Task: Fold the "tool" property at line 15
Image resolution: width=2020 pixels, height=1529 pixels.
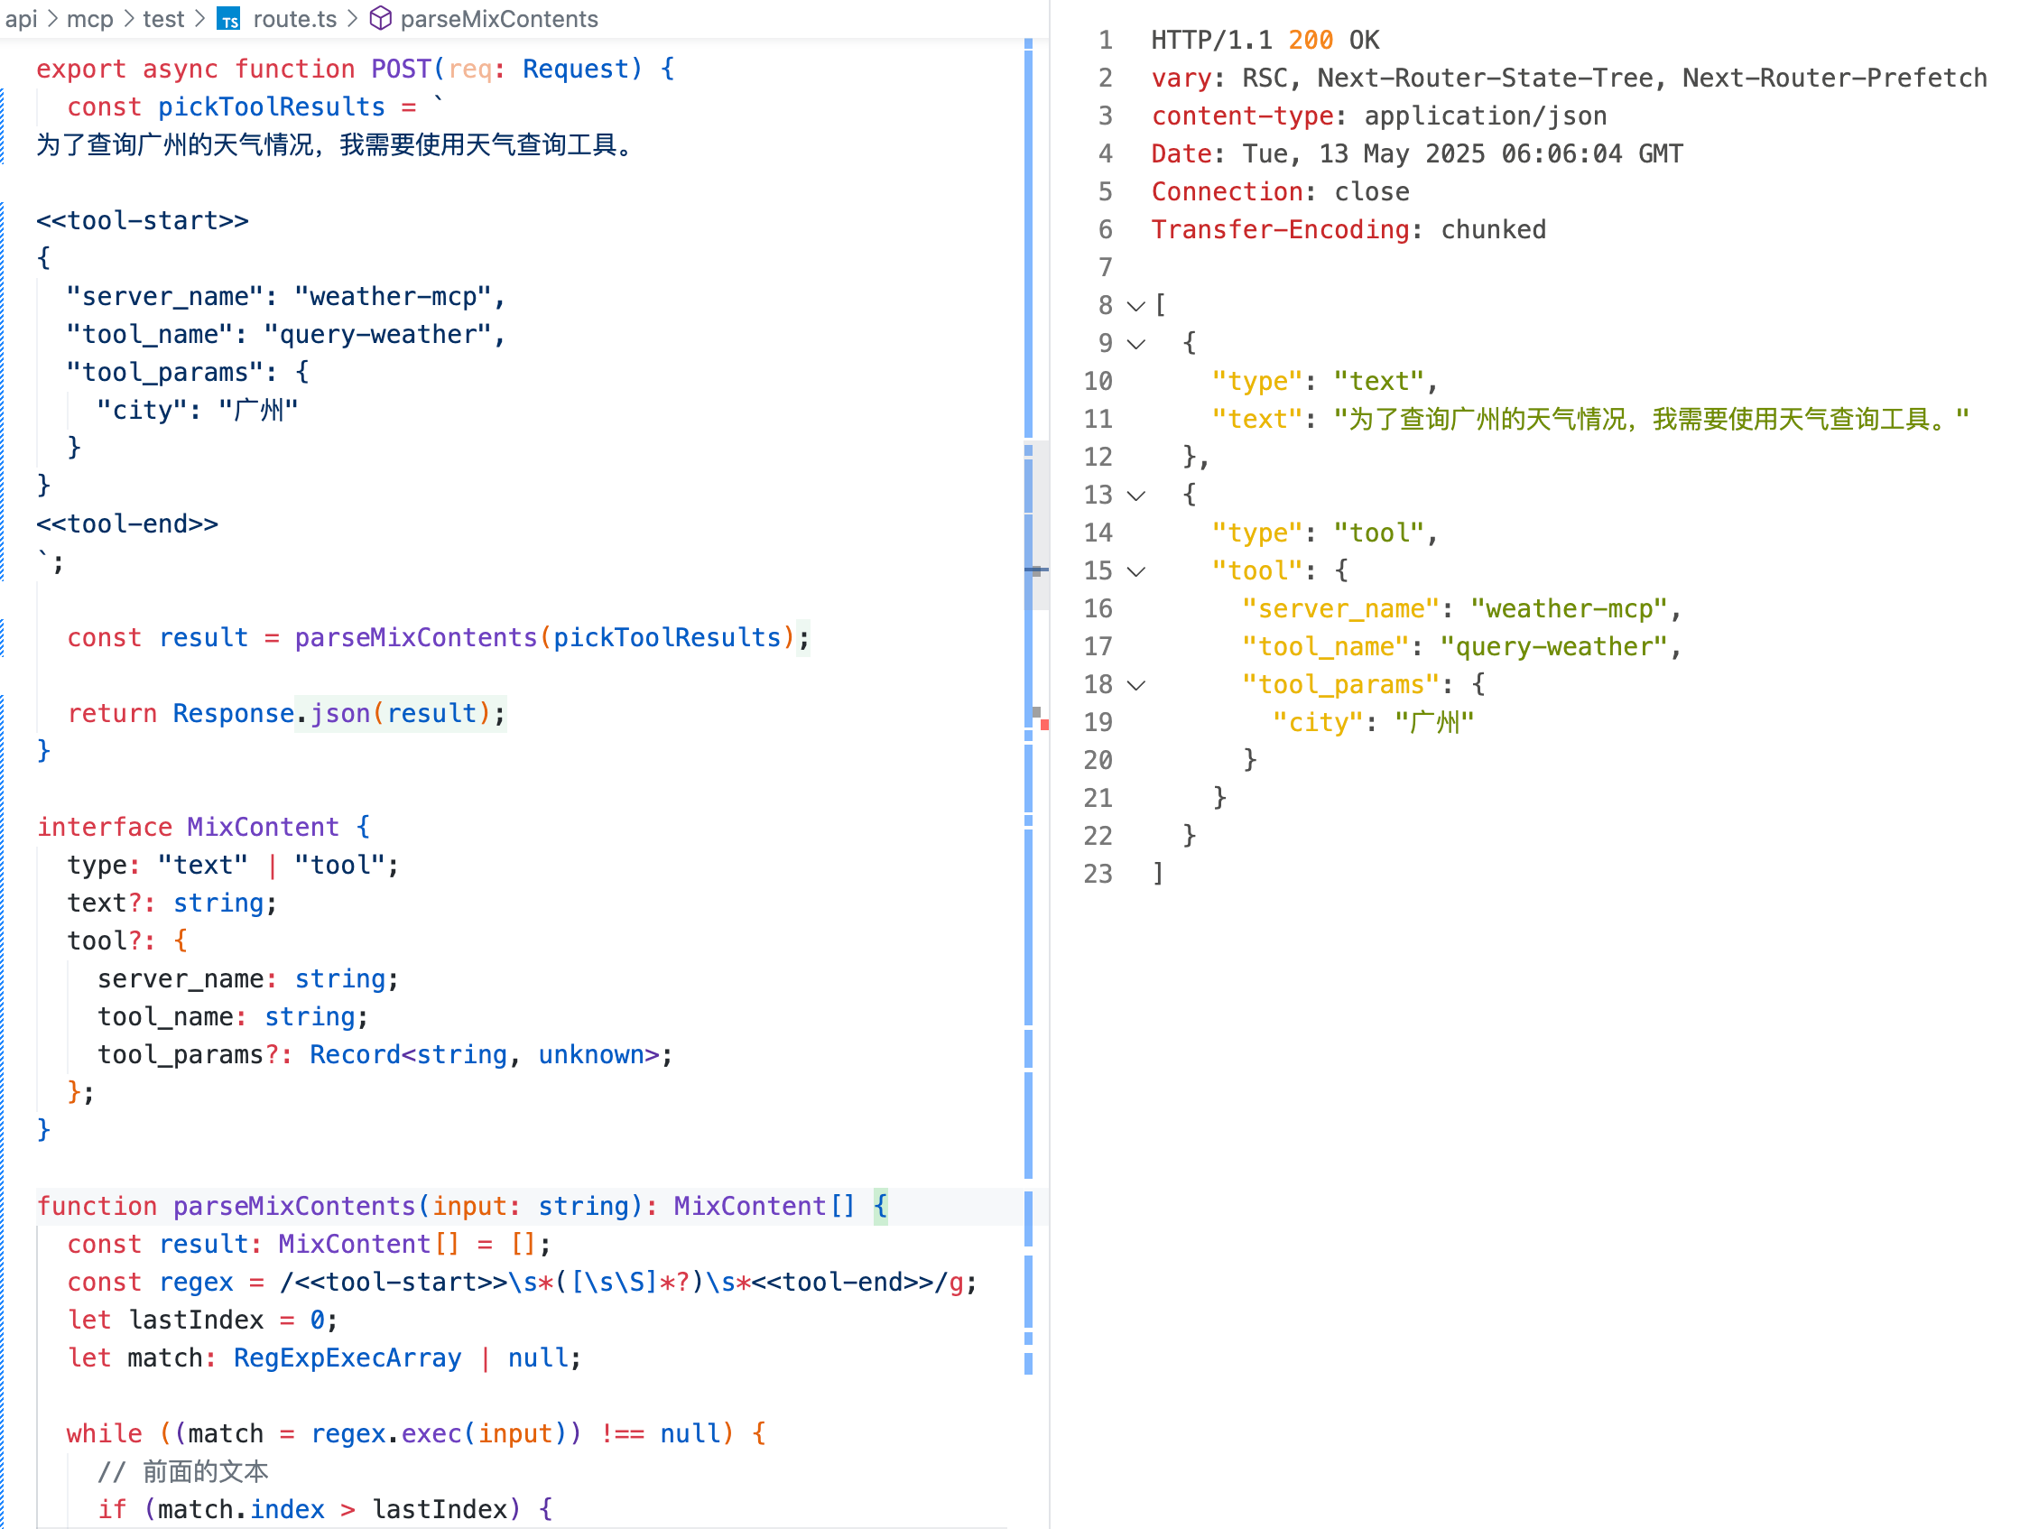Action: click(1135, 571)
